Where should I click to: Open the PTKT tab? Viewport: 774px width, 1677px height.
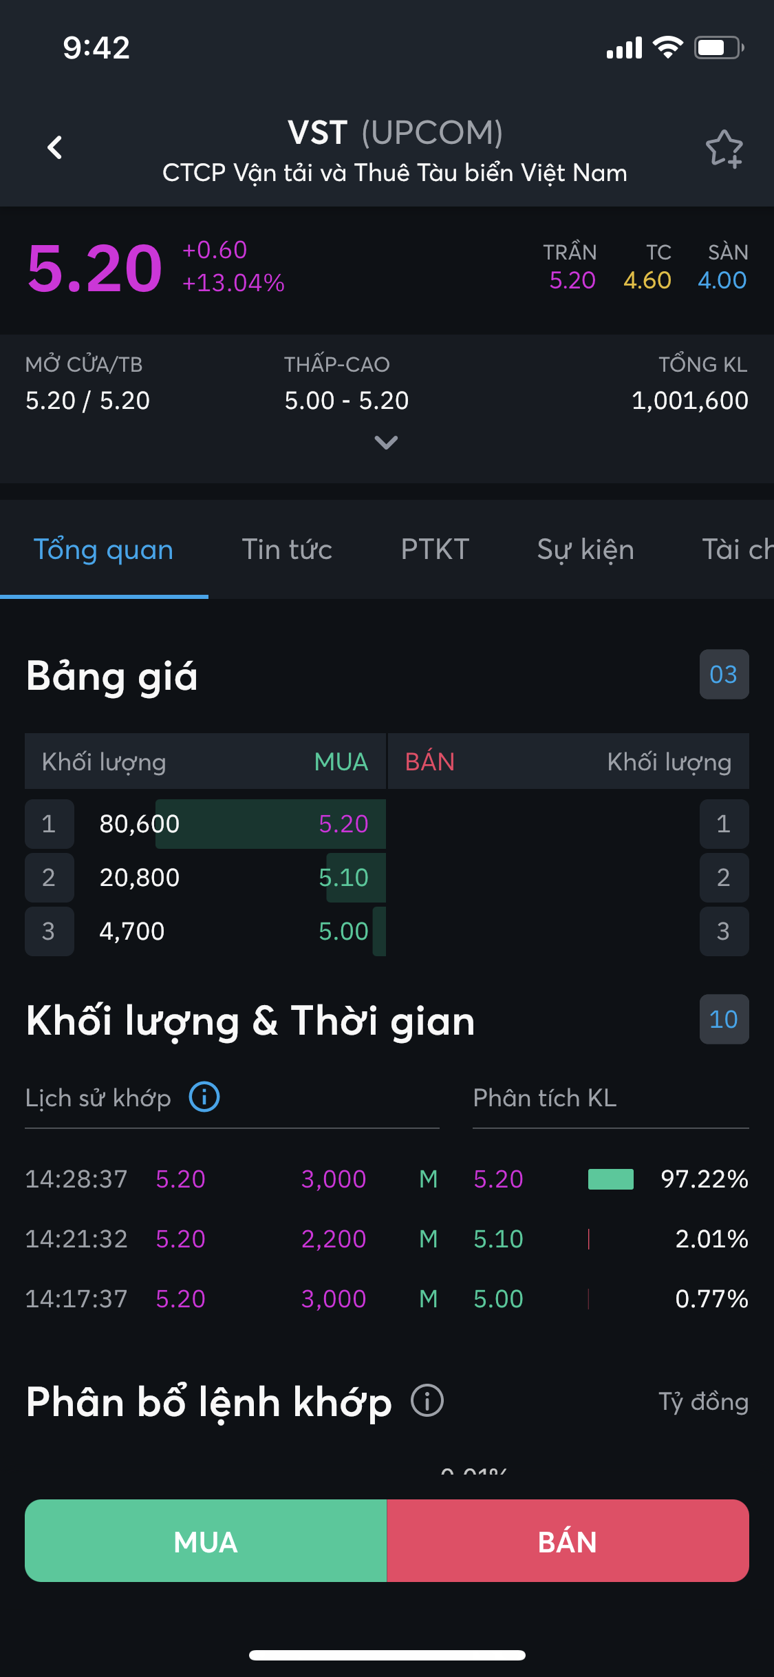pos(435,550)
